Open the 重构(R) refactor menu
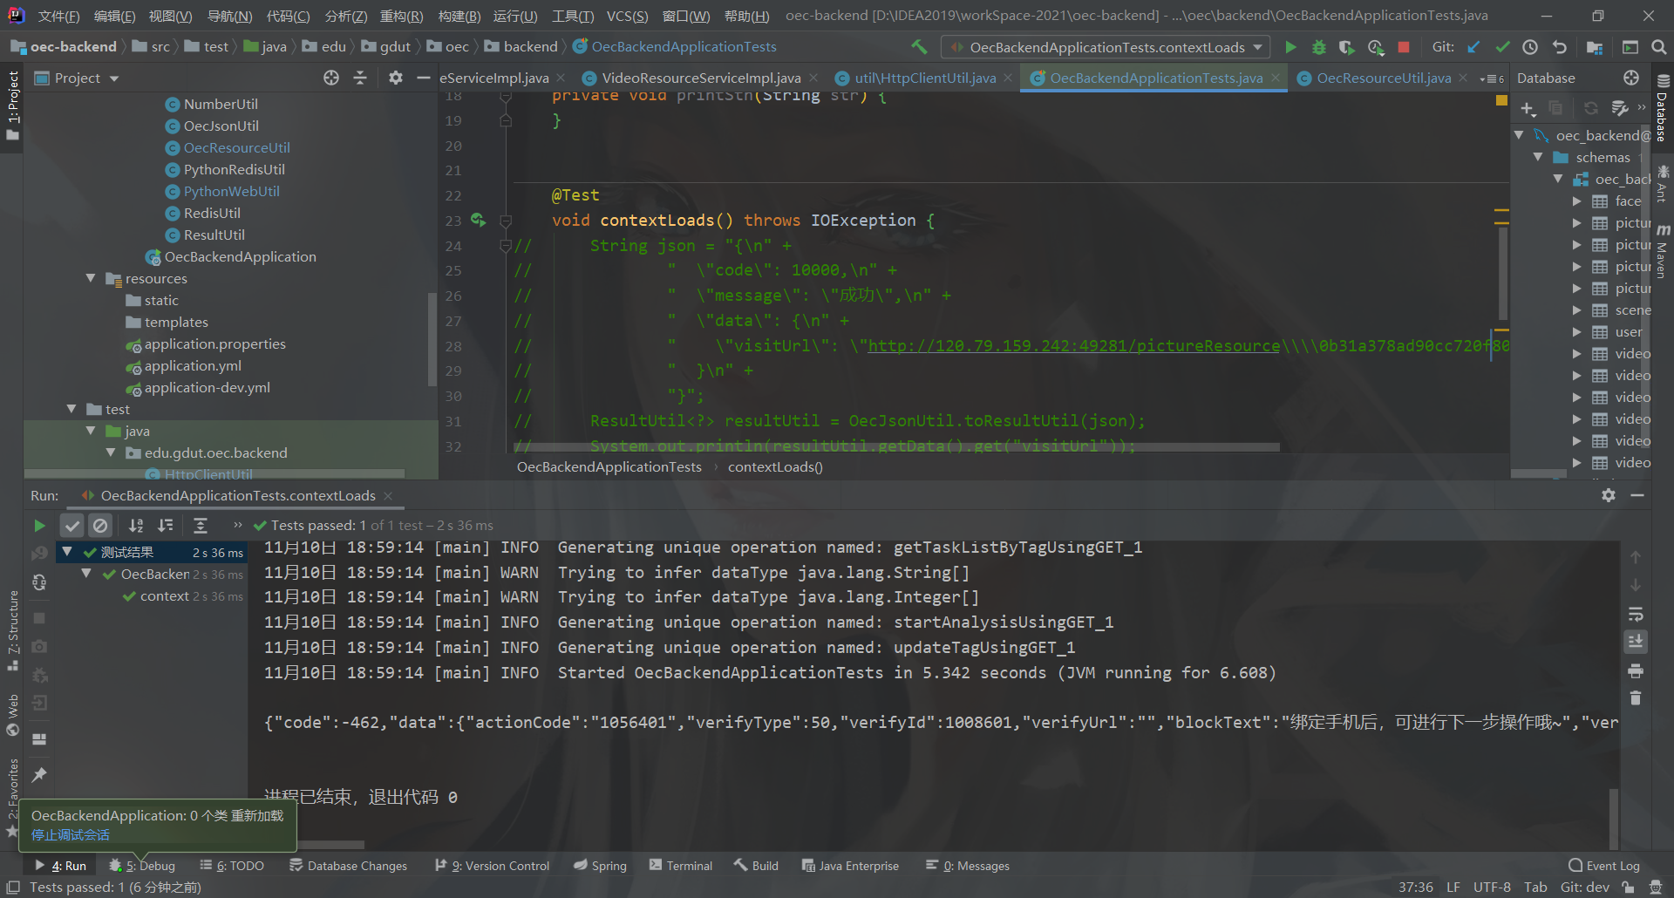The width and height of the screenshot is (1674, 898). click(401, 16)
